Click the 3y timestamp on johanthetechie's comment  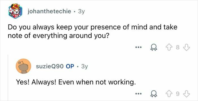tap(81, 12)
